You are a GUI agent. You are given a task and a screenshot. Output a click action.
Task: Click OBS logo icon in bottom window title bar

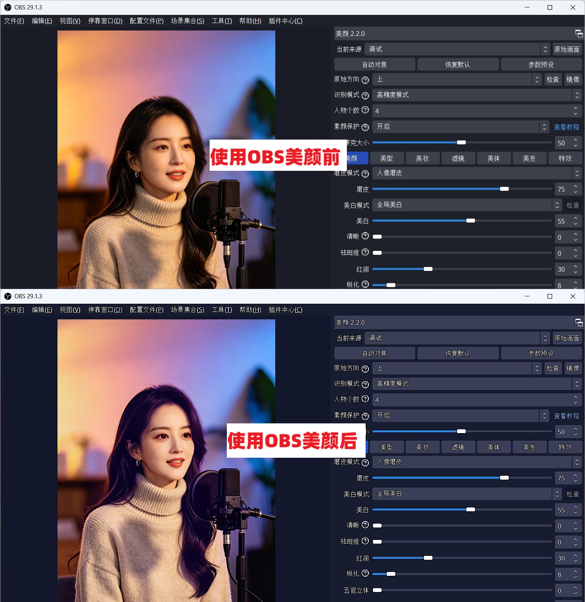8,296
